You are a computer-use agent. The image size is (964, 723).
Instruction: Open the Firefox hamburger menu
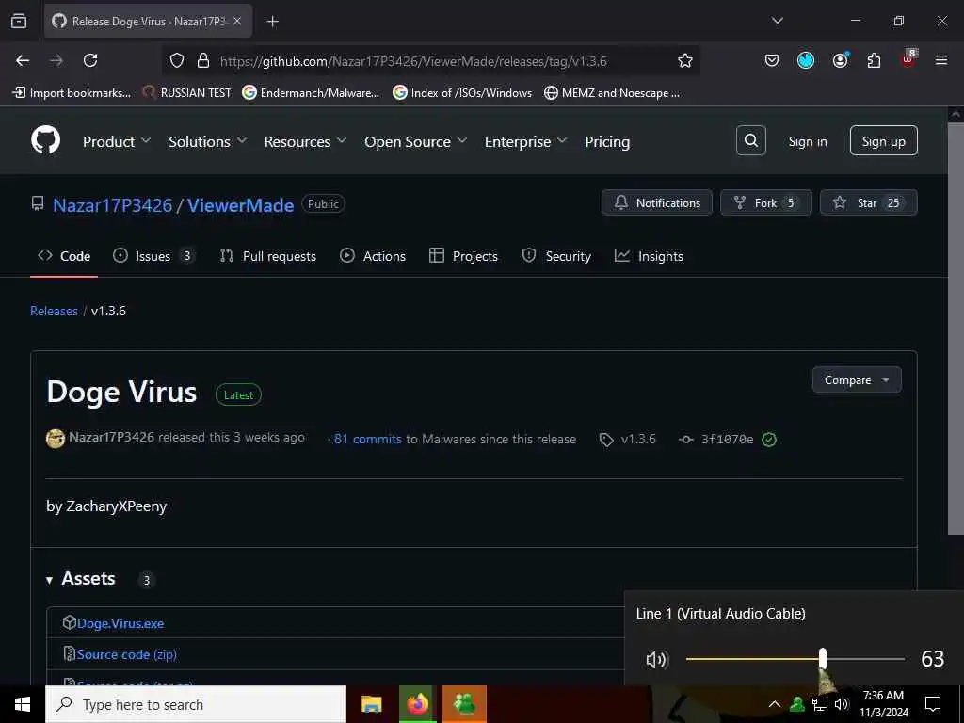pyautogui.click(x=941, y=60)
